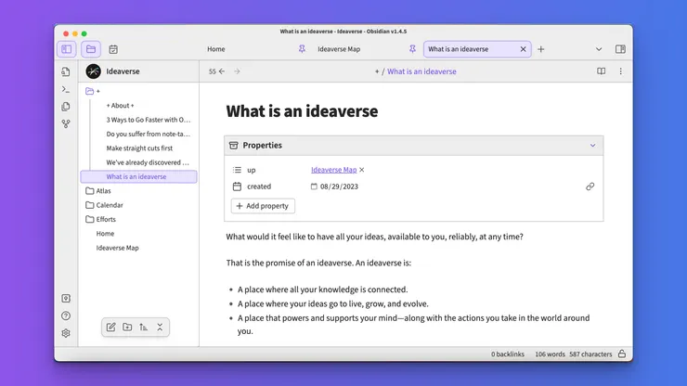This screenshot has height=386, width=687.
Task: Open 3 Ways to Go Faster note
Action: coord(149,120)
